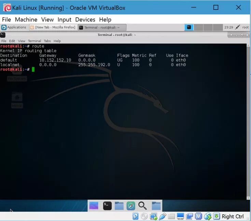Viewport: 251px width, 221px height.
Task: Open network connection plug icon in panel
Action: (238, 27)
